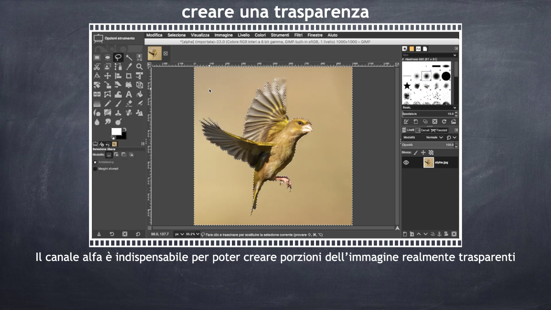
Task: Choose the Text tool in toolbox
Action: click(129, 94)
